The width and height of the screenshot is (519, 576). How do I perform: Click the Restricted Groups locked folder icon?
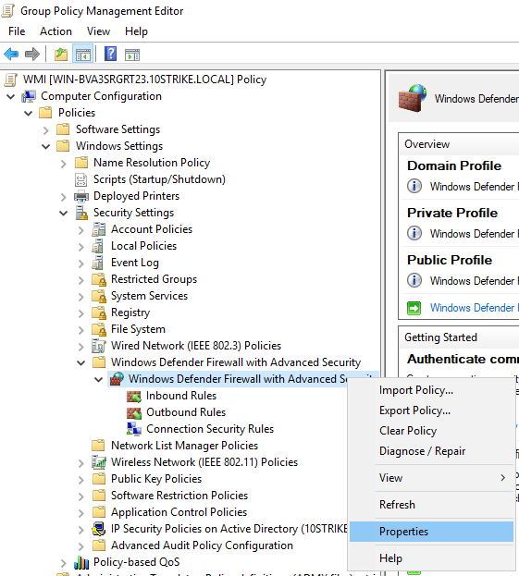coord(99,279)
